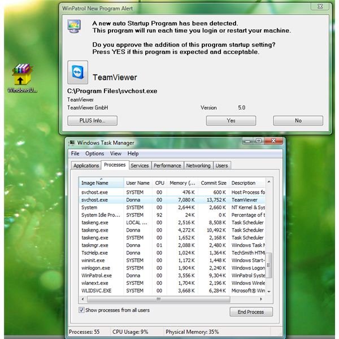Click the process list scroll down arrow

[269, 292]
